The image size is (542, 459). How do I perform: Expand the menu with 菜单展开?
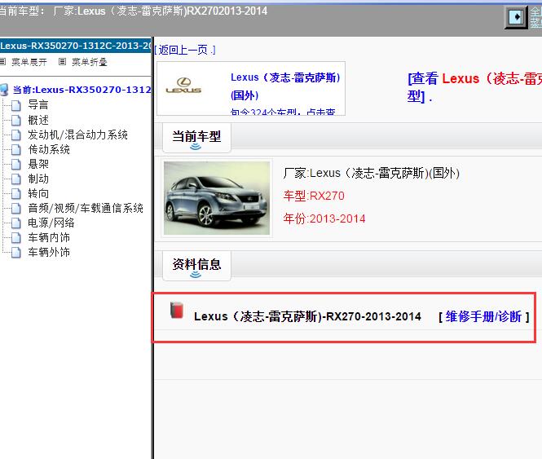(x=29, y=62)
